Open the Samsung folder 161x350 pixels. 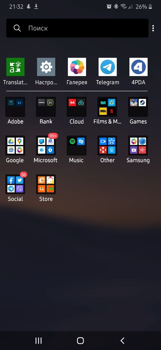pyautogui.click(x=138, y=145)
